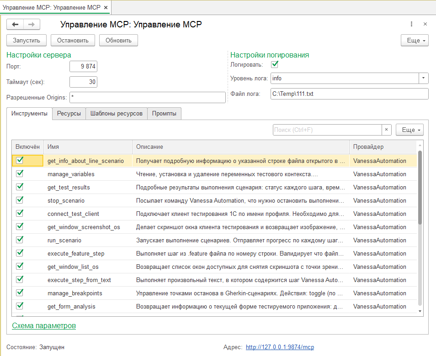Open the Уровень лога dropdown

coord(424,78)
